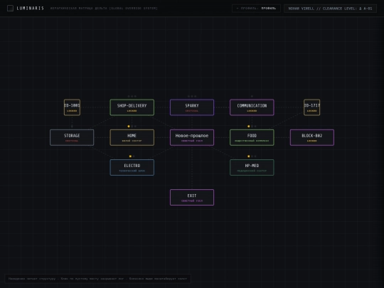Click the yellow indicator dot above FOOD
The height and width of the screenshot is (288, 384).
click(x=249, y=126)
